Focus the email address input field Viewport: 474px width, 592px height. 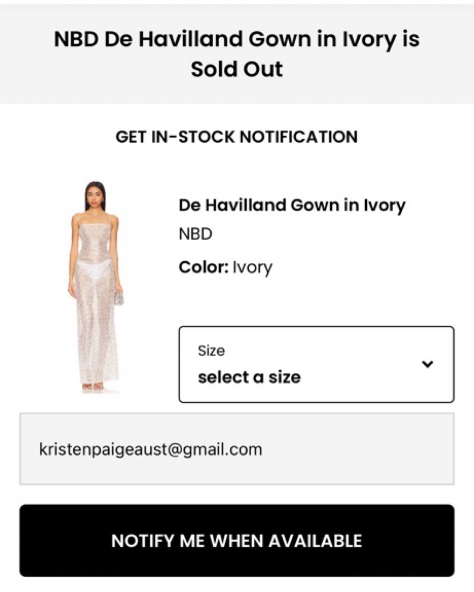(236, 449)
